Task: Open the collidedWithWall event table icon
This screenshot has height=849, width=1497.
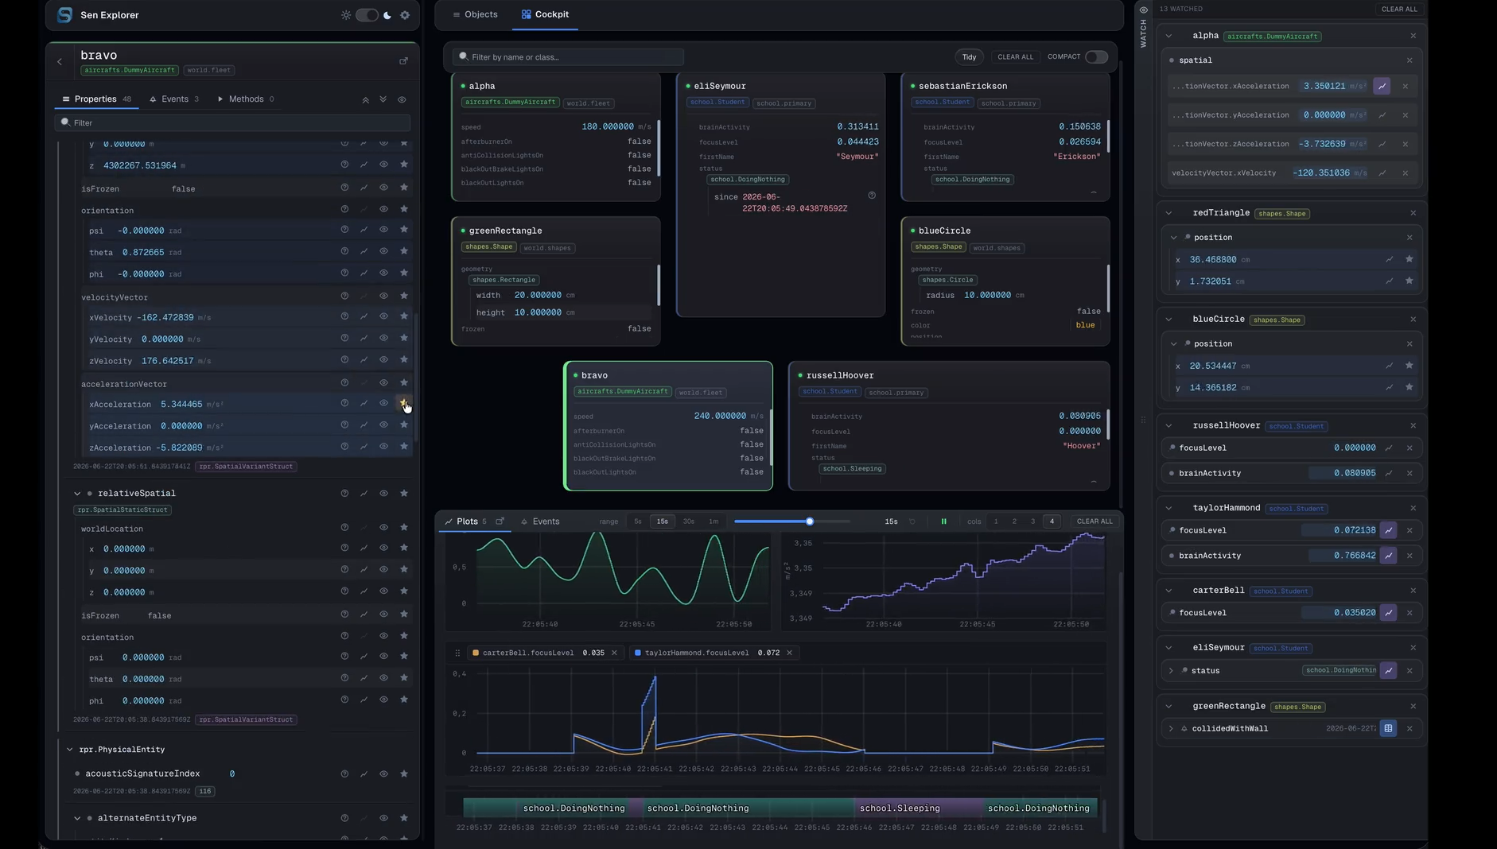Action: (1388, 728)
